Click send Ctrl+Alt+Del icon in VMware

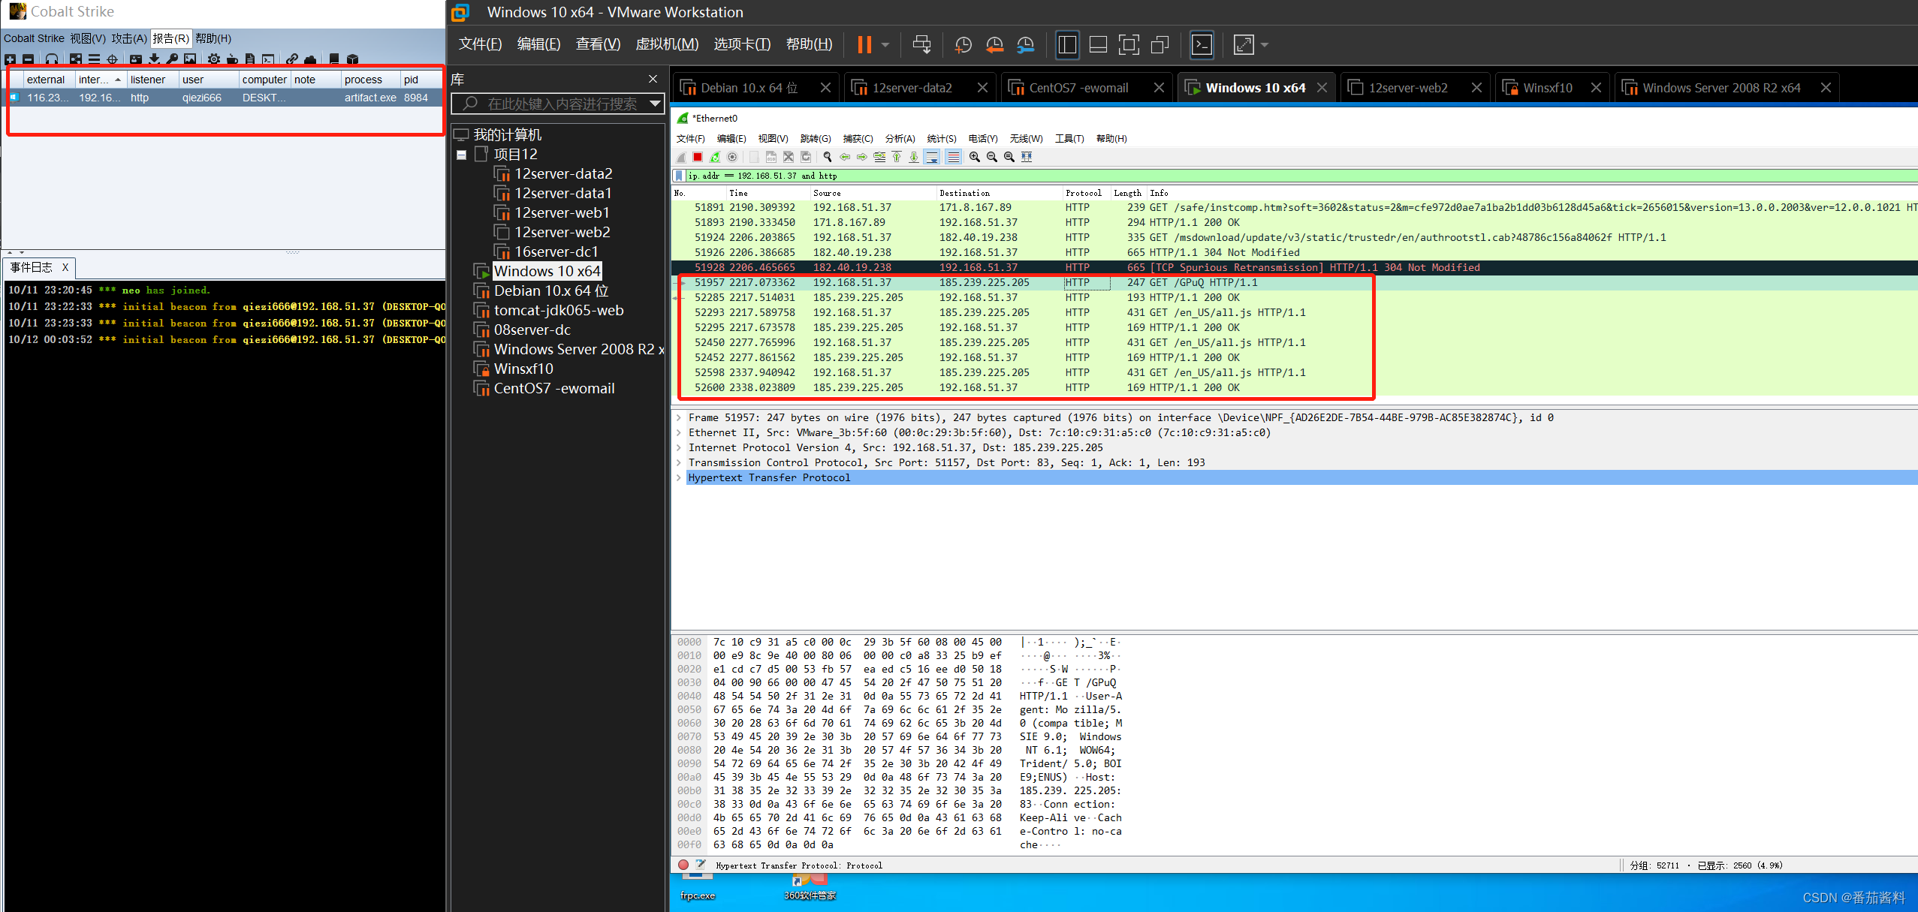coord(921,45)
